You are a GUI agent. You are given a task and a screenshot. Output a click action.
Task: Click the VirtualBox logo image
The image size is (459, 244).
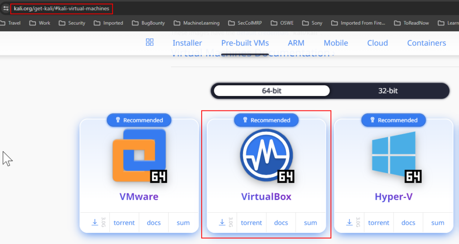(x=267, y=156)
